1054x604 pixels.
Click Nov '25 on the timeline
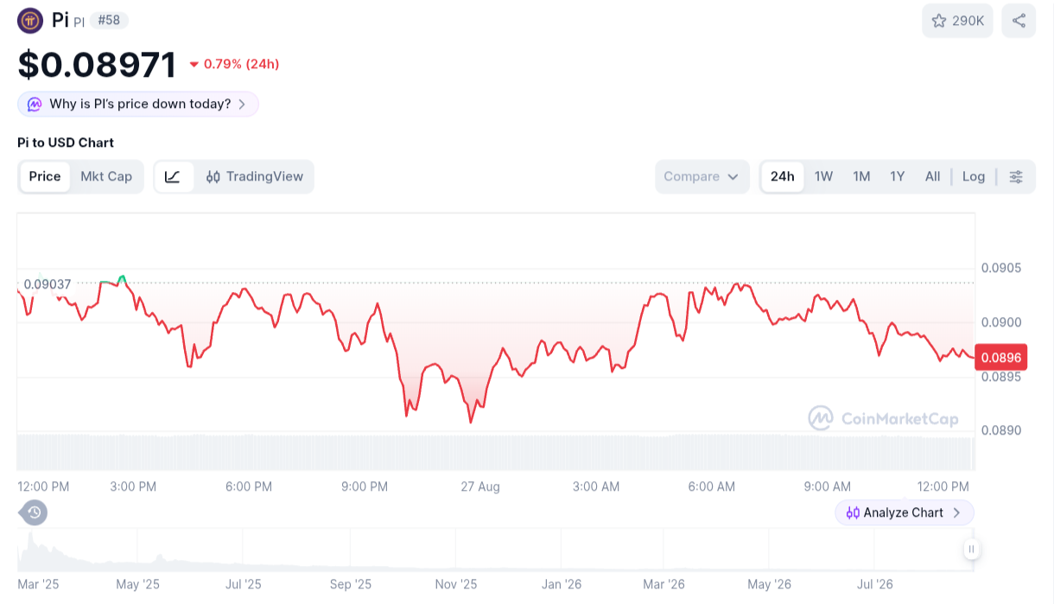[x=456, y=585]
